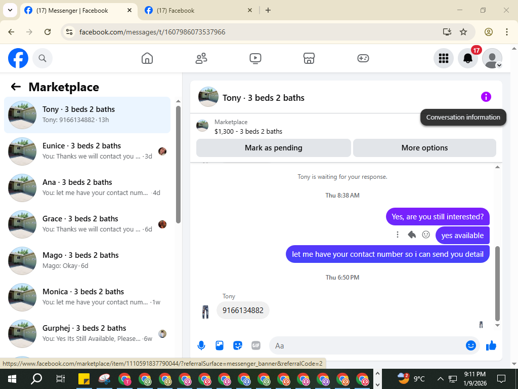This screenshot has height=389, width=518.
Task: Click the address bar URL
Action: pos(152,32)
